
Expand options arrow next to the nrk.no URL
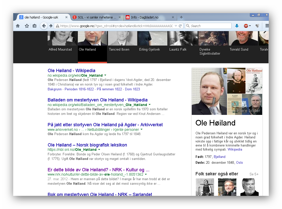click(x=146, y=174)
